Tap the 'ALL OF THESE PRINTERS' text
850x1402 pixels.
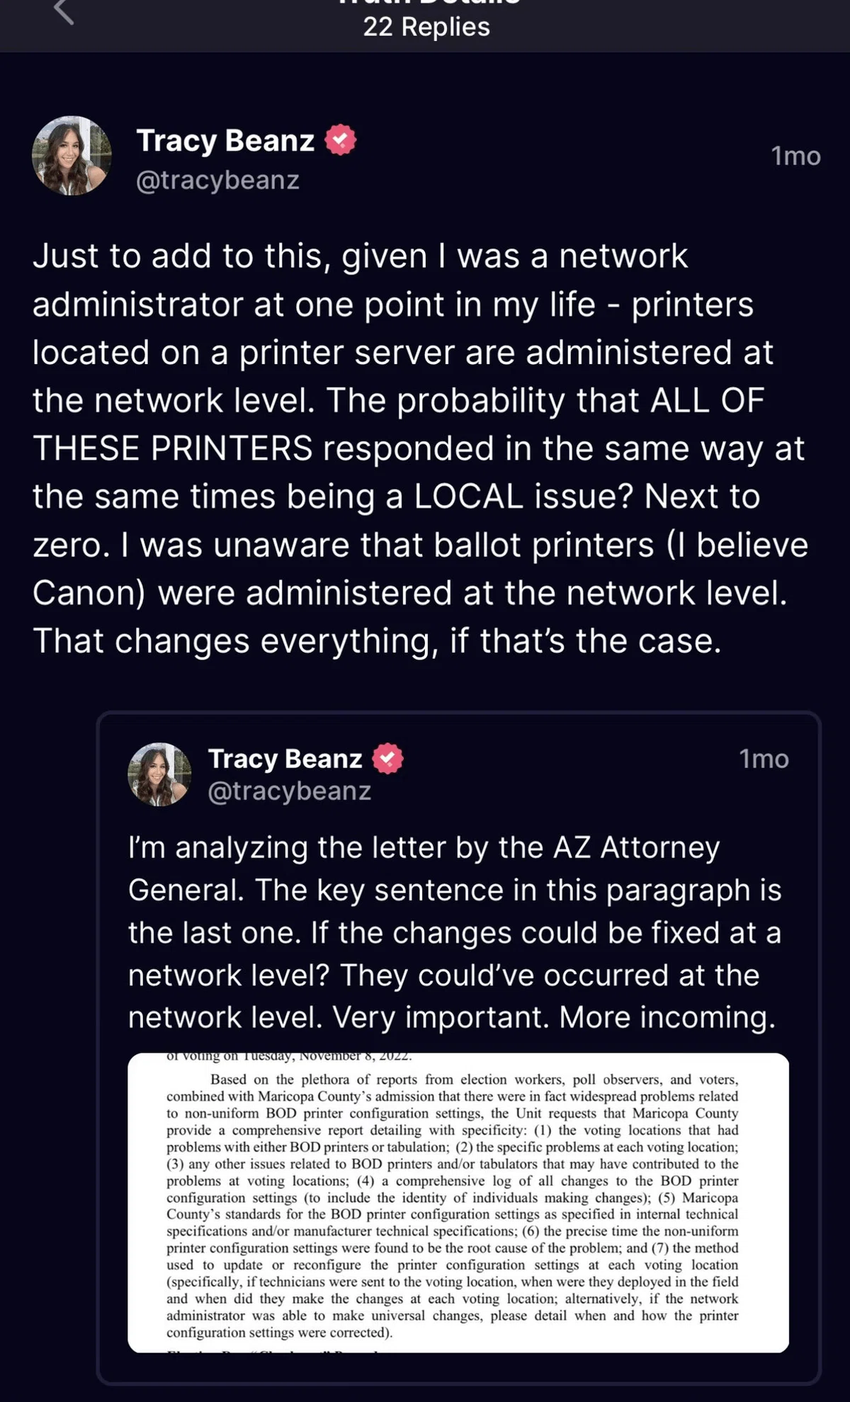tap(399, 424)
